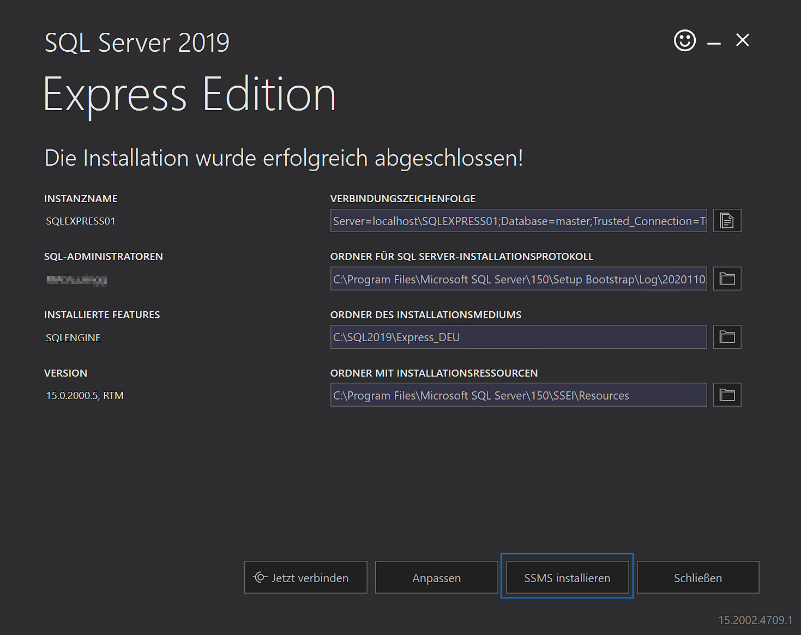Click the VERSION label
This screenshot has height=635, width=801.
tap(65, 373)
